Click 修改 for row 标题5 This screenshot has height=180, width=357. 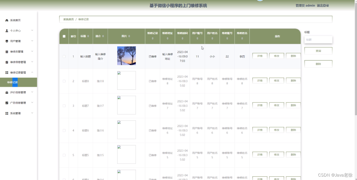(277, 155)
